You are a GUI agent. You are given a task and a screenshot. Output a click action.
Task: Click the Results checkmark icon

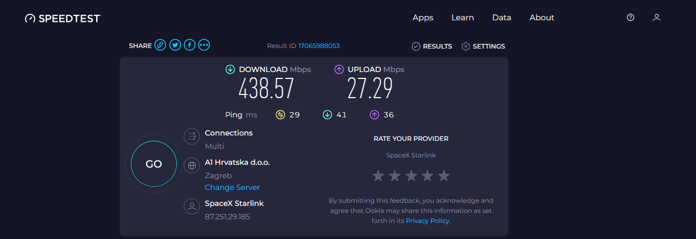[416, 46]
